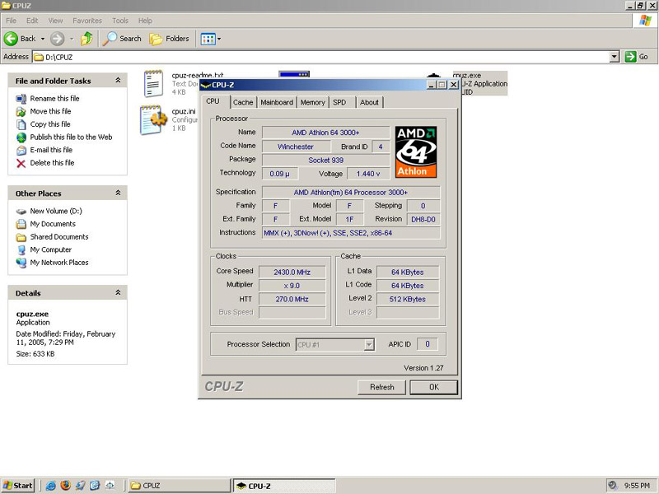Click the CPU-Z taskbar button
The height and width of the screenshot is (494, 659).
point(284,486)
